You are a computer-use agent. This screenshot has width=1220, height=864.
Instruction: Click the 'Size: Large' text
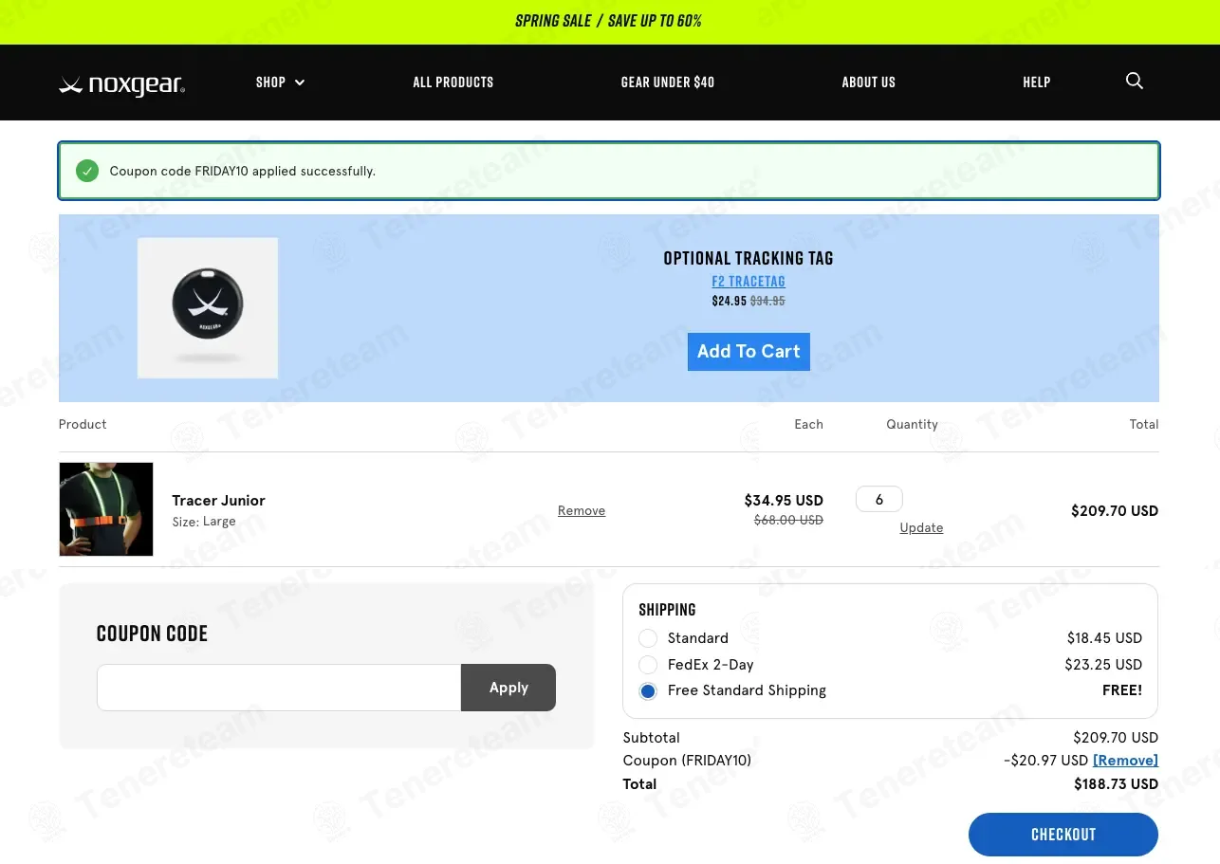204,522
